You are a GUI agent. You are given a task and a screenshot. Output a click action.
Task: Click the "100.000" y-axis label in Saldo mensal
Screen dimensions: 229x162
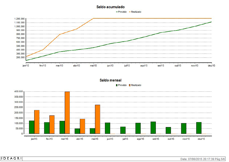19,123
